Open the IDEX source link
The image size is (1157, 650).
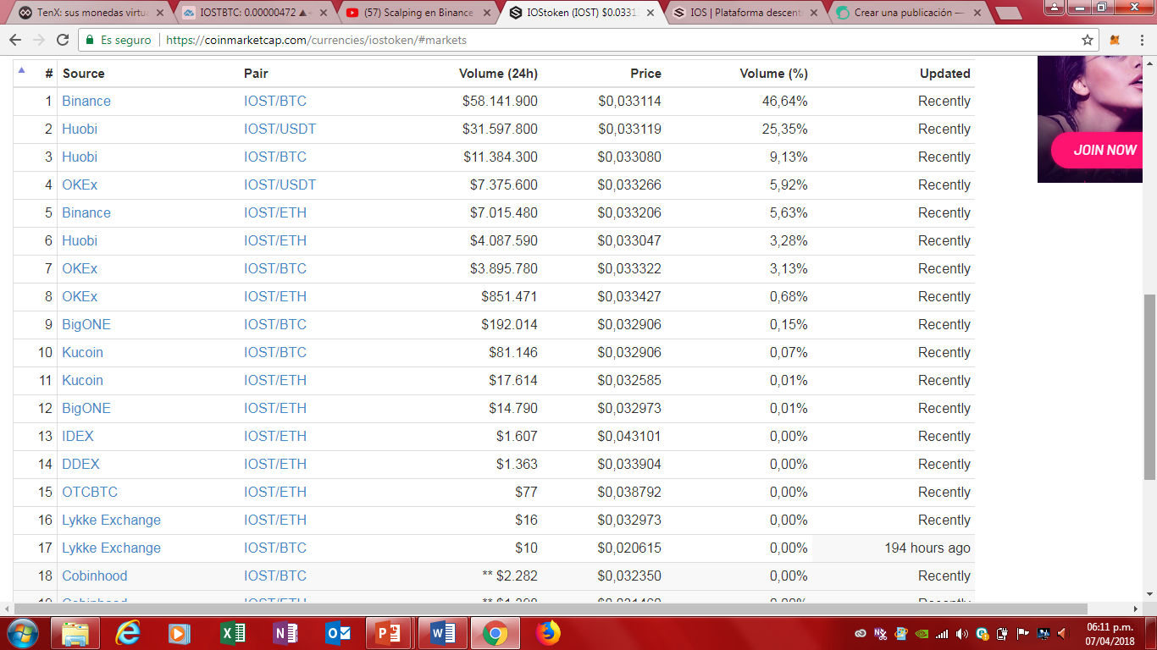point(78,437)
